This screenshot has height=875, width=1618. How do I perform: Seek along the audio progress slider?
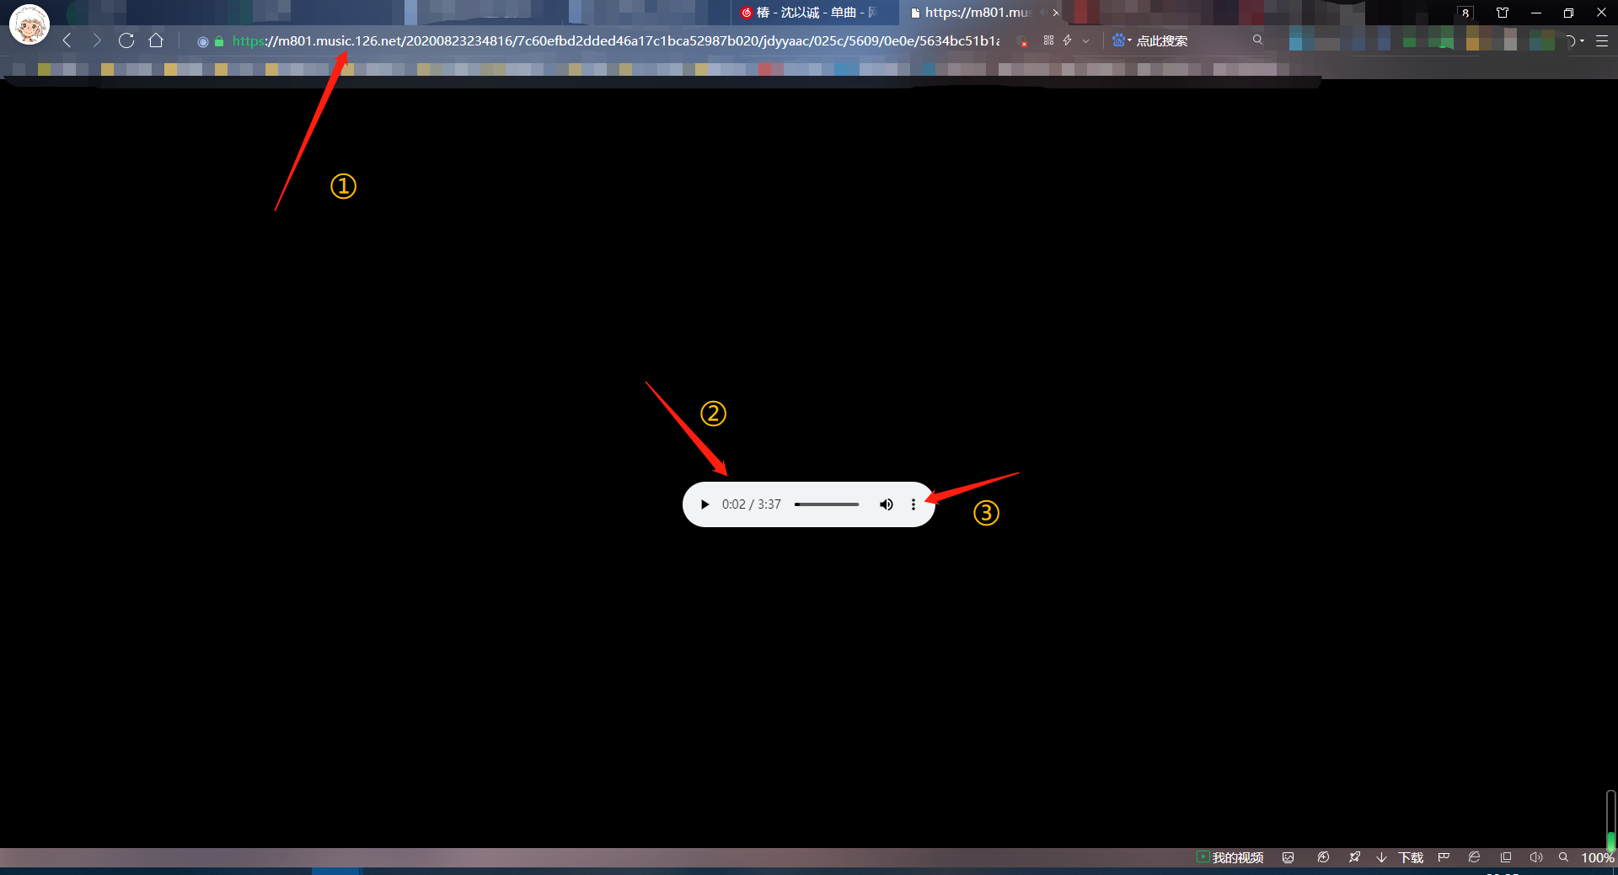tap(827, 504)
